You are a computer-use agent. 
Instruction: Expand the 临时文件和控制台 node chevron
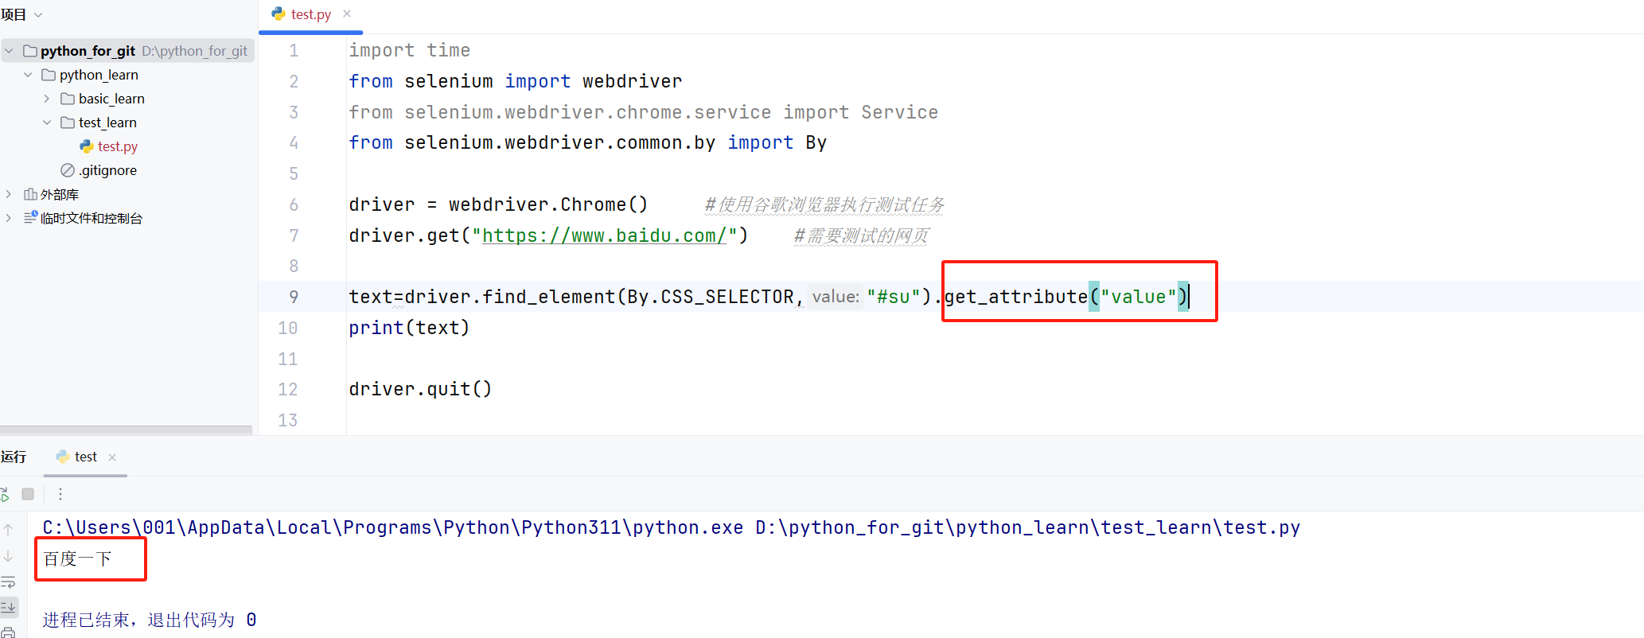pyautogui.click(x=9, y=218)
